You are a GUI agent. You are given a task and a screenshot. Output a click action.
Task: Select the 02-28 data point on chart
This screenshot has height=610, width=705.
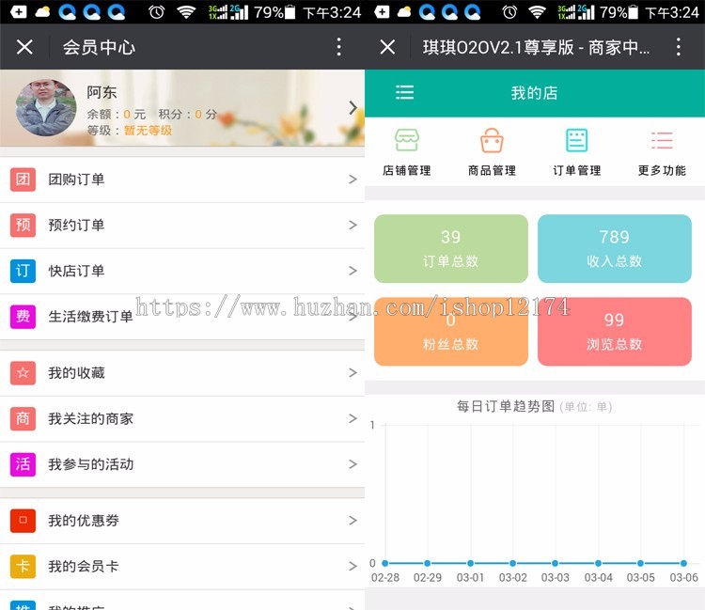click(384, 563)
